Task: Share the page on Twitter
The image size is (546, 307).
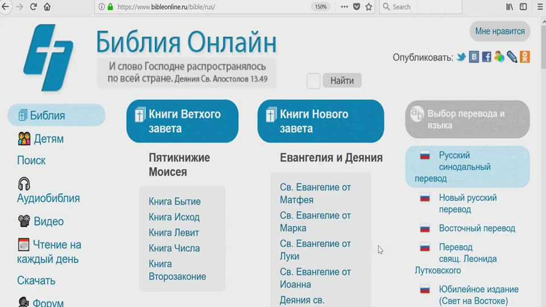Action: [461, 57]
